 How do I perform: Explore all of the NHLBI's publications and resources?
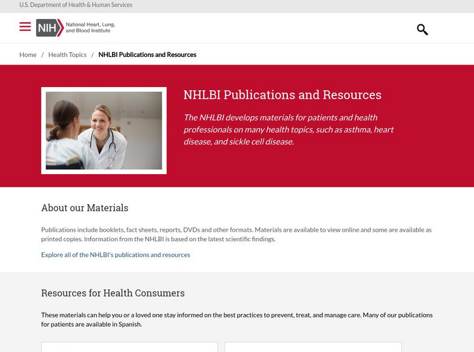click(x=116, y=255)
